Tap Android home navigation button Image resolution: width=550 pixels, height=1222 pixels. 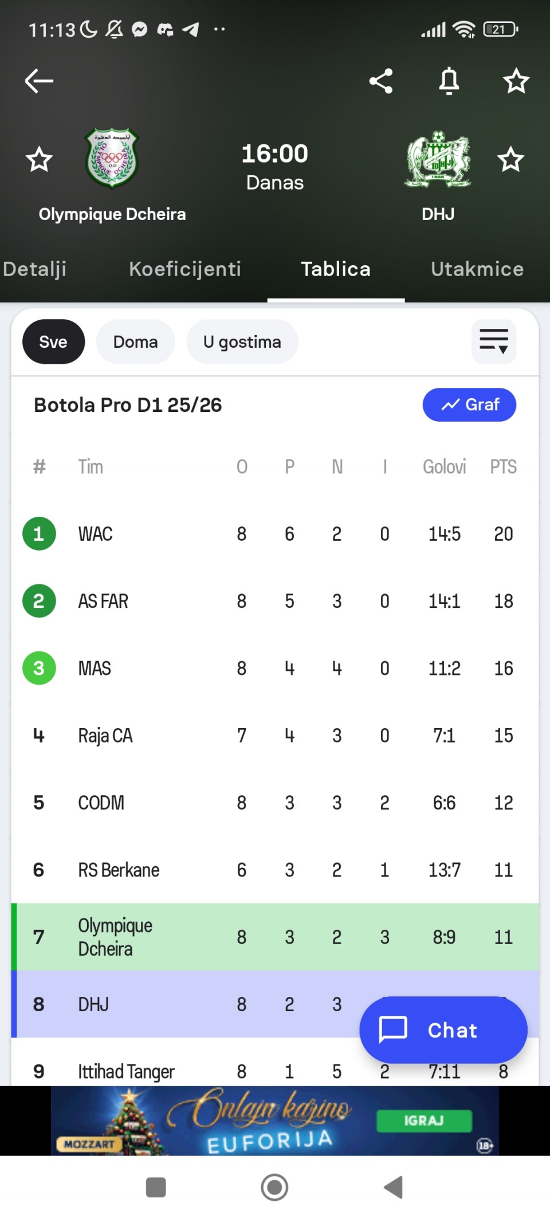coord(274,1187)
